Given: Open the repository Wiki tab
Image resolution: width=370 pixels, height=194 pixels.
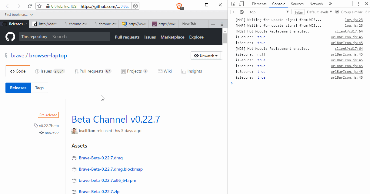Looking at the screenshot, I should coord(165,71).
